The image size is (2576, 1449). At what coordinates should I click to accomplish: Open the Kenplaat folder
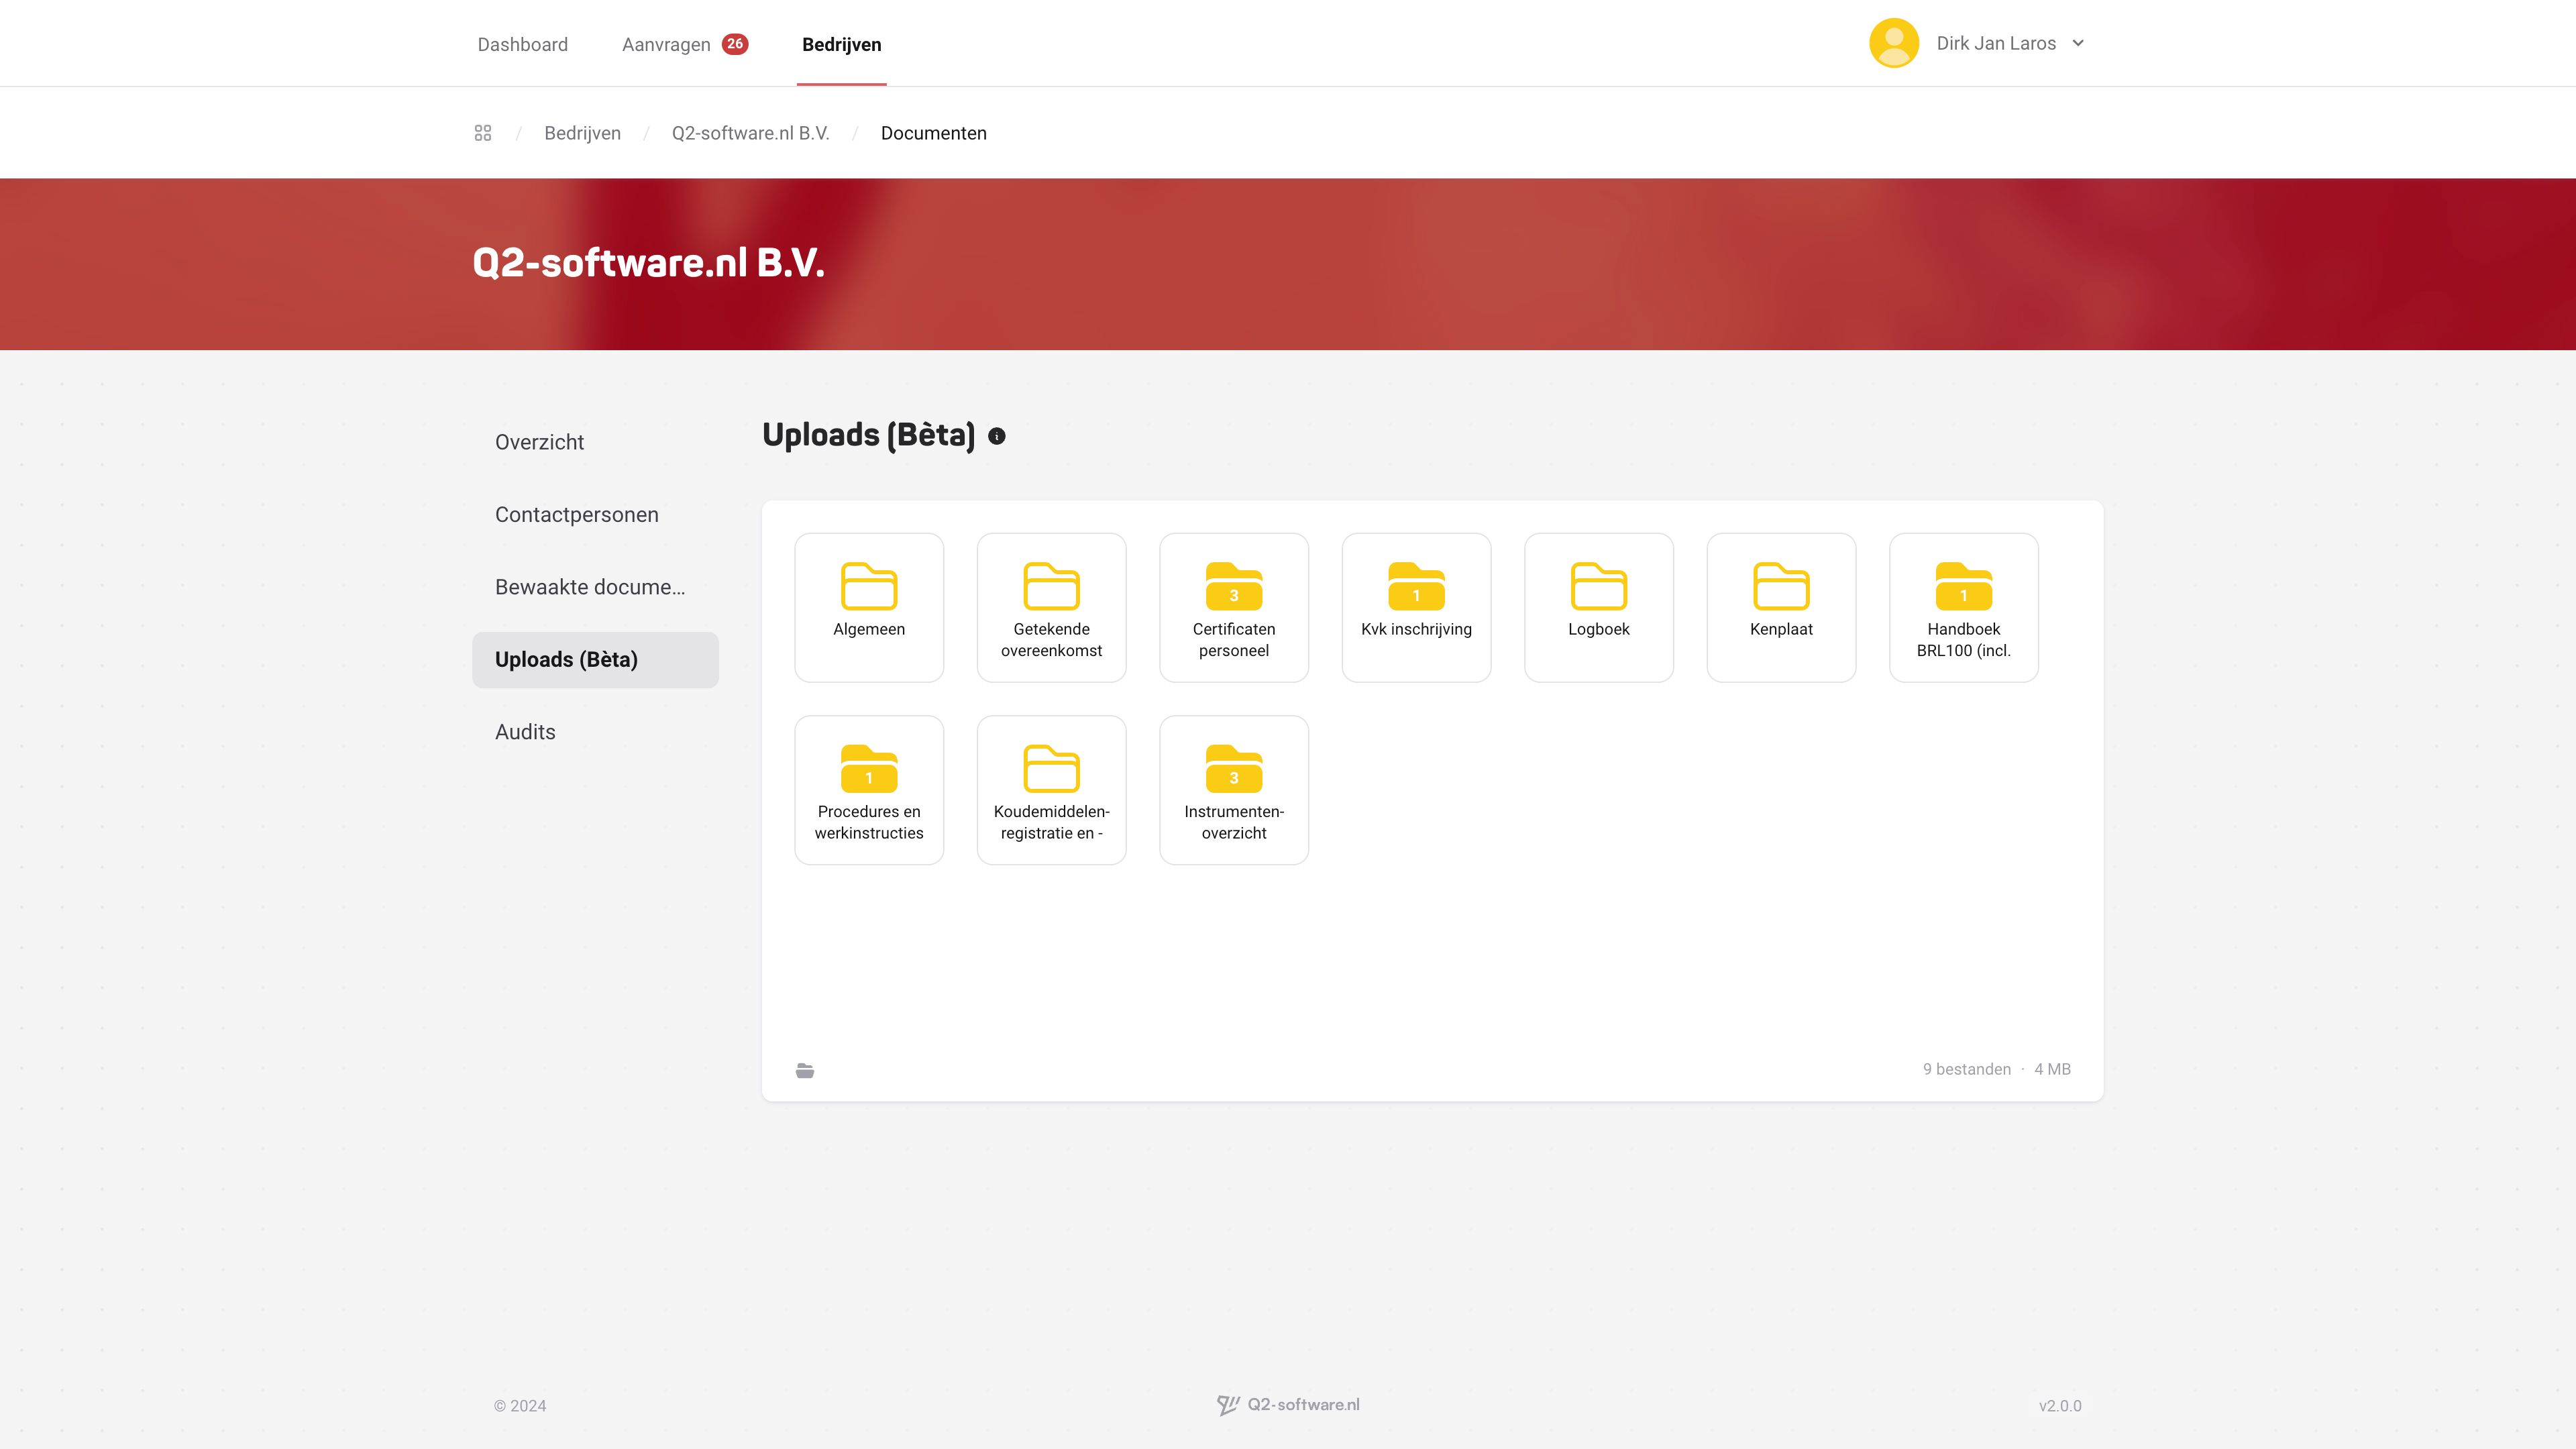(1781, 607)
